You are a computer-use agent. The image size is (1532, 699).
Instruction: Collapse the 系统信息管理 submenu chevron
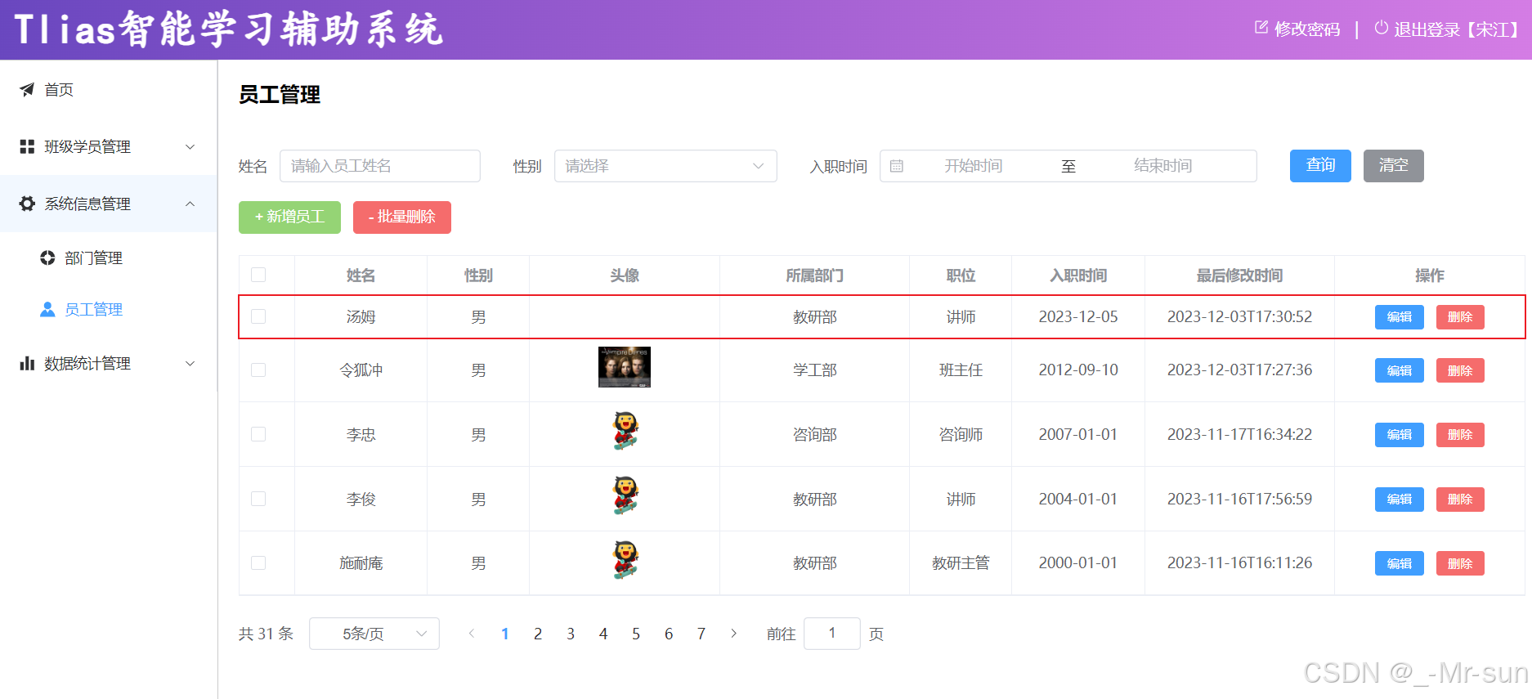[x=190, y=204]
